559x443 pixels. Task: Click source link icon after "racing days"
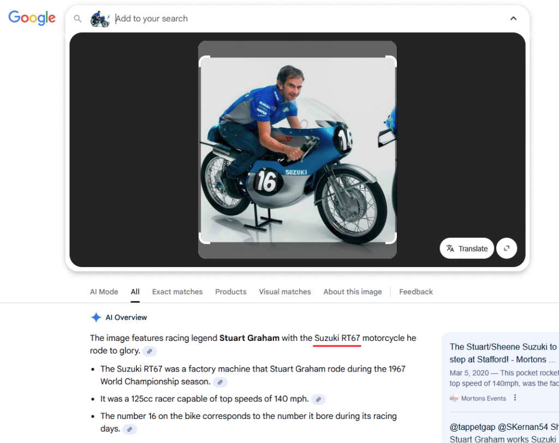129,429
